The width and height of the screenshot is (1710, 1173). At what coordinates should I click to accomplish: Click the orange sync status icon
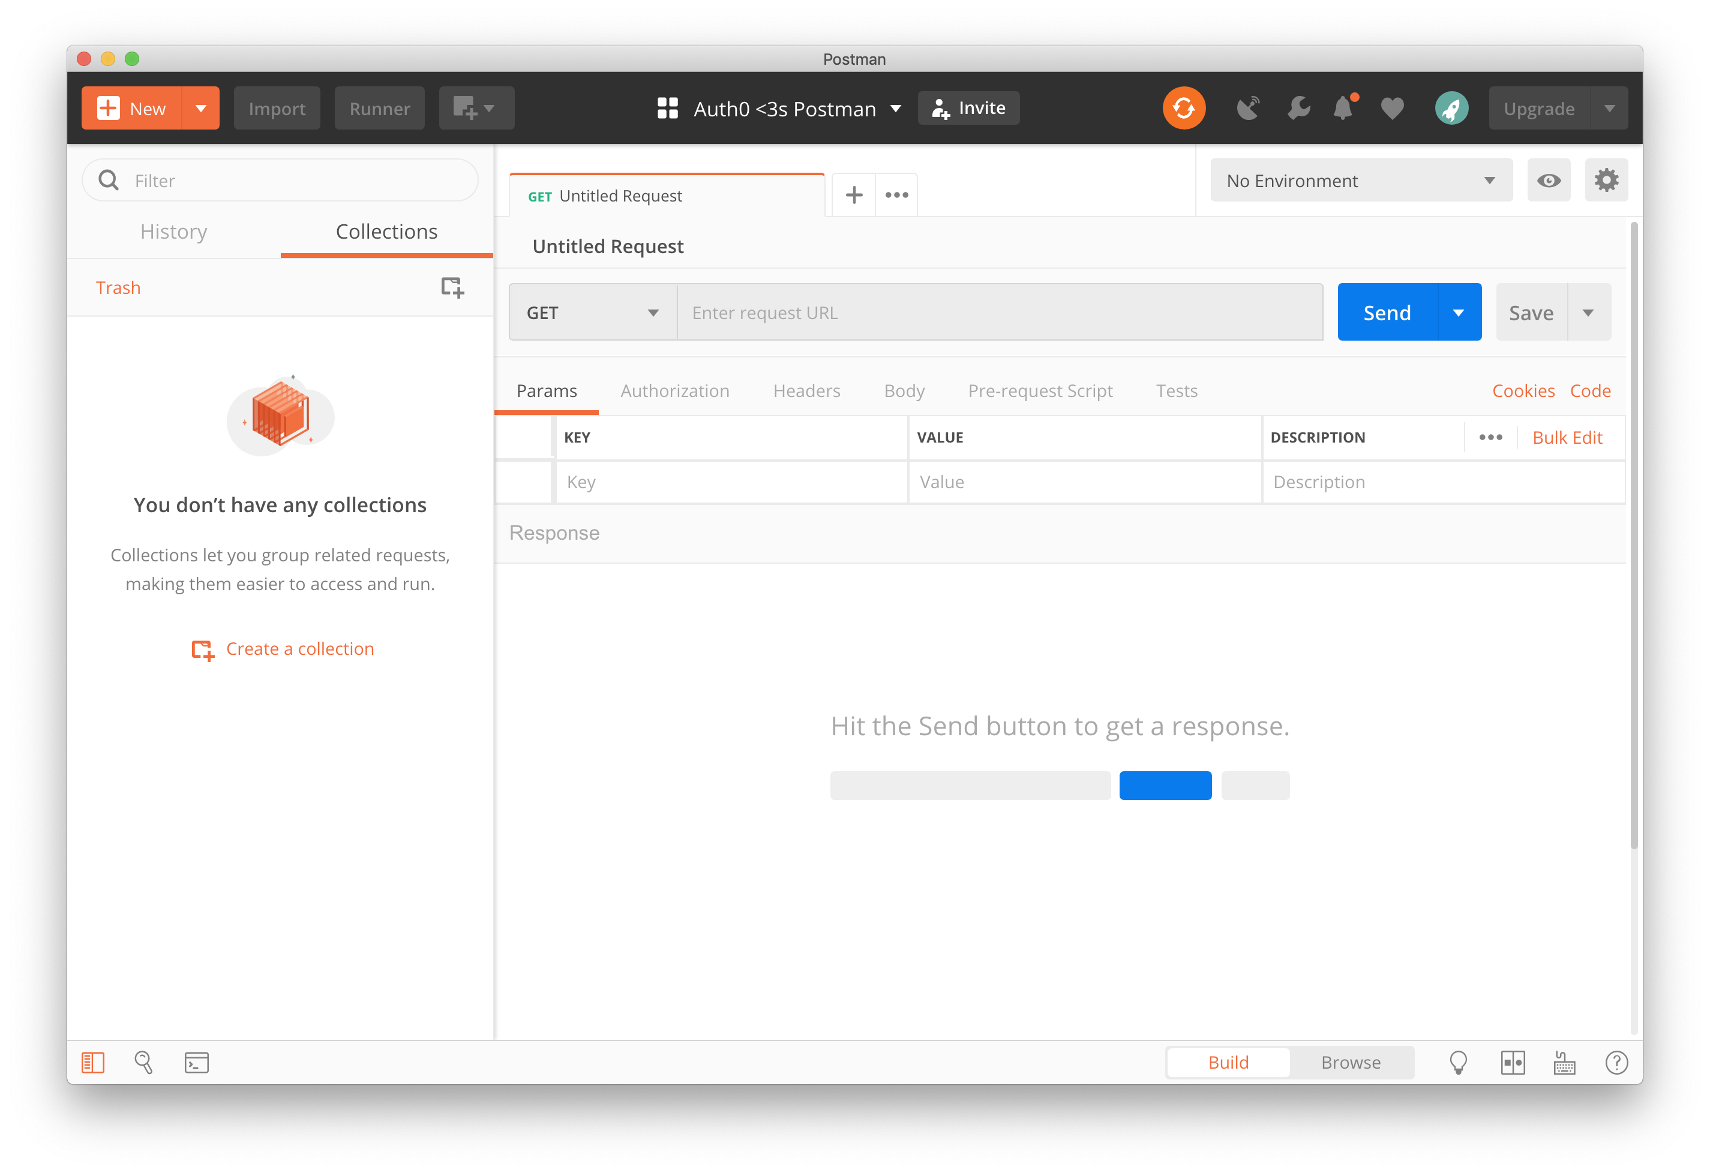click(1183, 108)
